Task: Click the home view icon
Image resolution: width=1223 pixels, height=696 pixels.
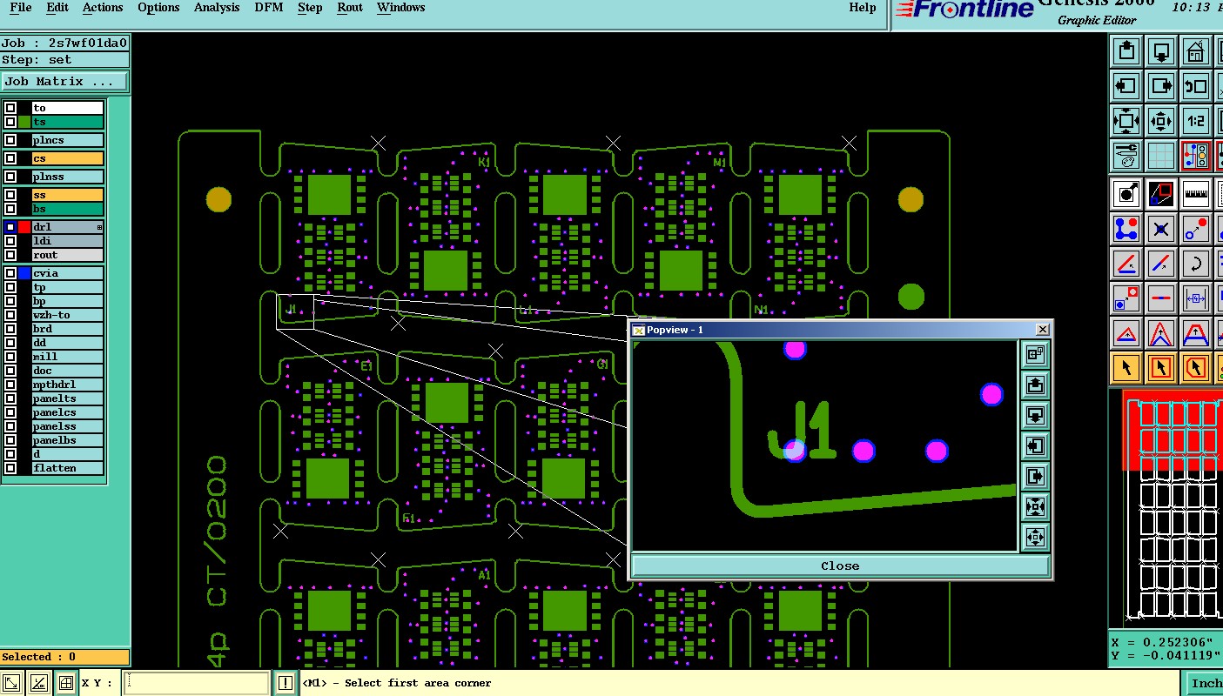Action: [1196, 51]
